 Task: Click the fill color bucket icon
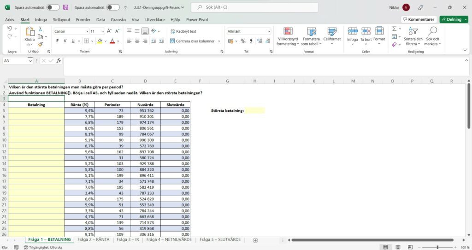[100, 41]
